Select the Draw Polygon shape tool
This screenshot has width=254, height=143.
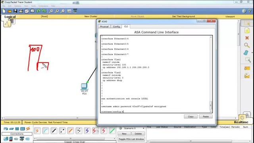click(x=246, y=53)
